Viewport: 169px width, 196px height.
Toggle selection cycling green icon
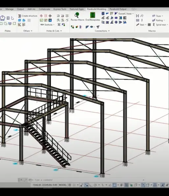pos(131,185)
